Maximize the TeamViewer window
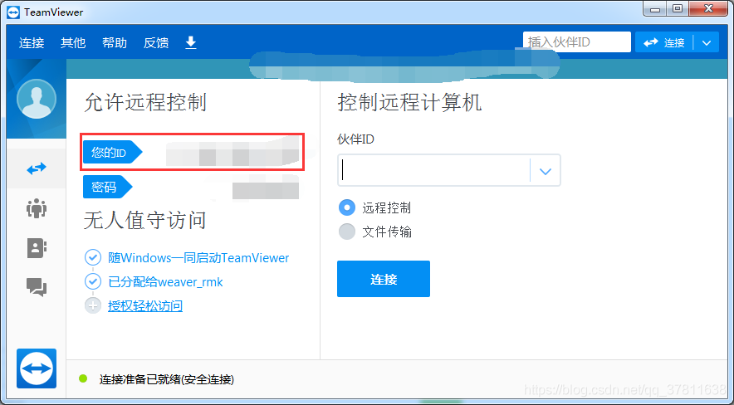Viewport: 734px width, 405px height. coord(678,9)
